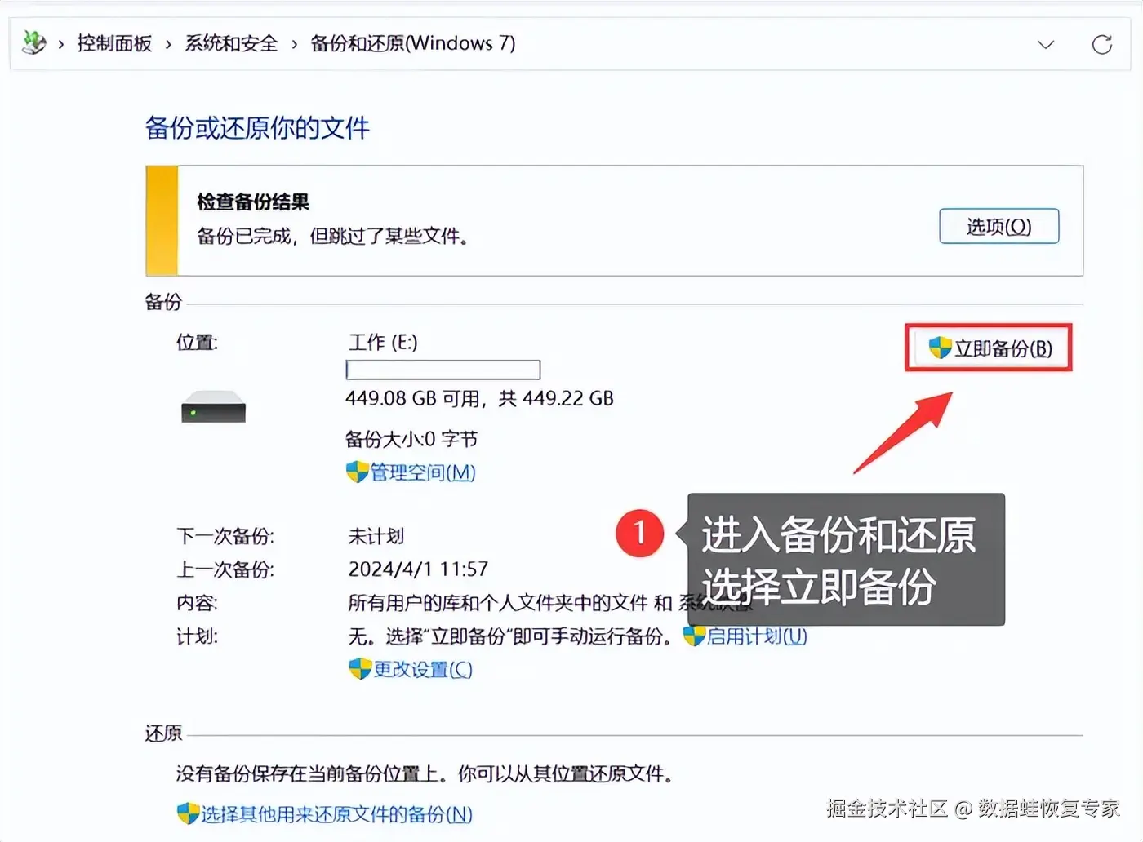Image resolution: width=1143 pixels, height=842 pixels.
Task: Go to 控制面板 breadcrumb
Action: [x=114, y=43]
